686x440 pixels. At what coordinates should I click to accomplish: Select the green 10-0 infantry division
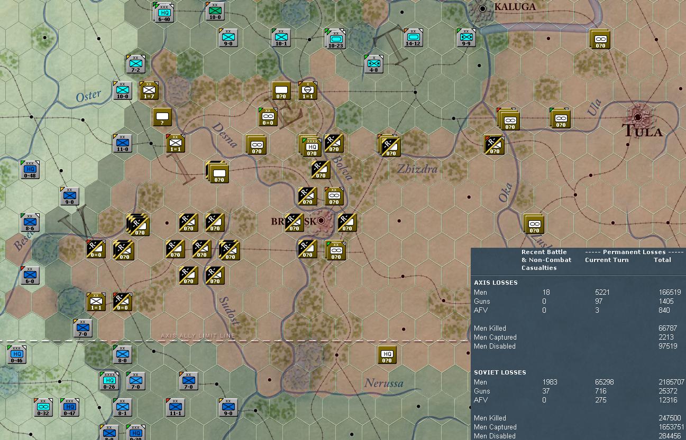click(215, 12)
